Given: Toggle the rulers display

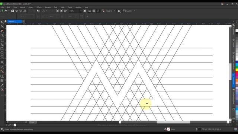Looking at the screenshot, I should click(x=90, y=11).
